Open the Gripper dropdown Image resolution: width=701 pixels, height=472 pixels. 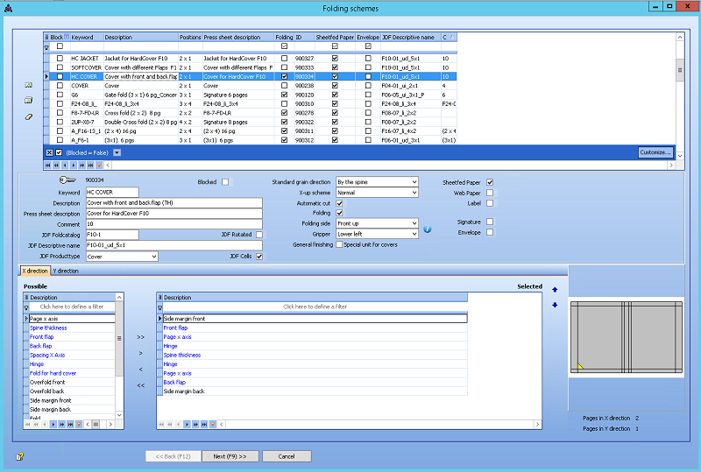coord(414,234)
